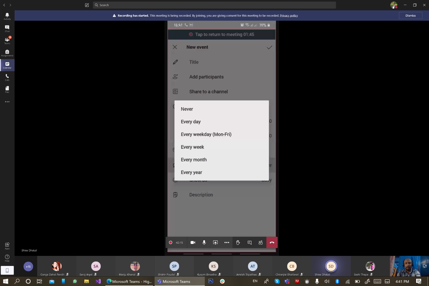This screenshot has height=286, width=429.
Task: Switch to Microsoft Teams - Hig... Edge window
Action: click(129, 281)
